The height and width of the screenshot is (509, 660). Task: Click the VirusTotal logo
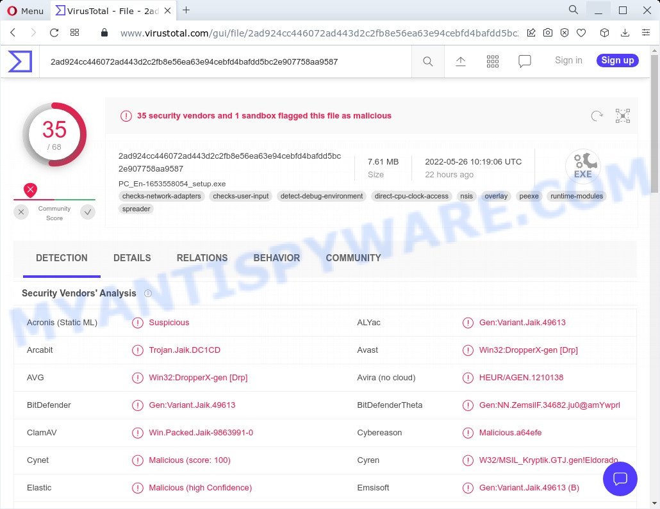click(x=19, y=61)
